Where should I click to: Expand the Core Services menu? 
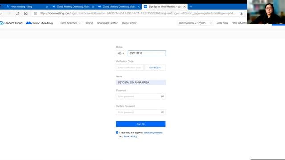pos(70,23)
